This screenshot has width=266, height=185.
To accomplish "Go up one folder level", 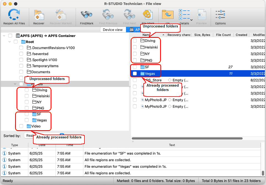I will (168, 15).
